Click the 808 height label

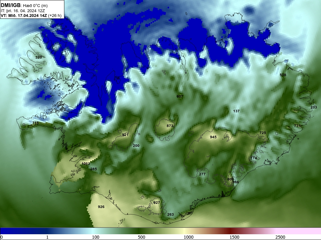[230, 179]
